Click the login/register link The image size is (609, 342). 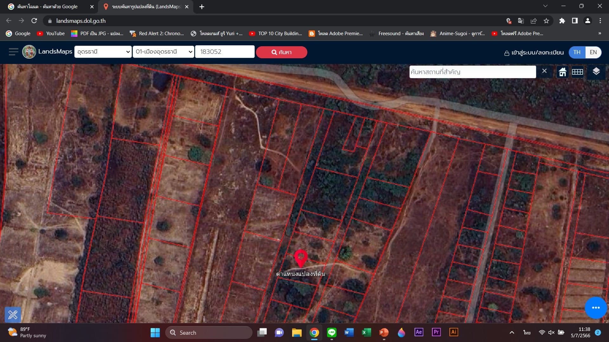click(x=534, y=53)
